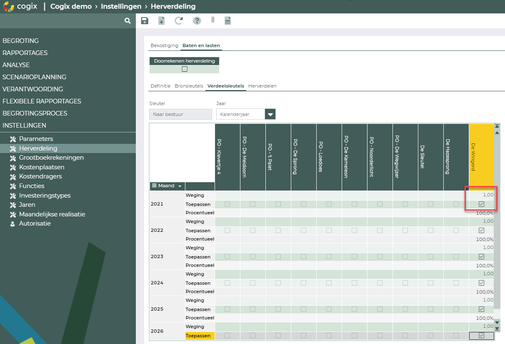Click the scroll-to-top arrow of the table

pyautogui.click(x=497, y=126)
